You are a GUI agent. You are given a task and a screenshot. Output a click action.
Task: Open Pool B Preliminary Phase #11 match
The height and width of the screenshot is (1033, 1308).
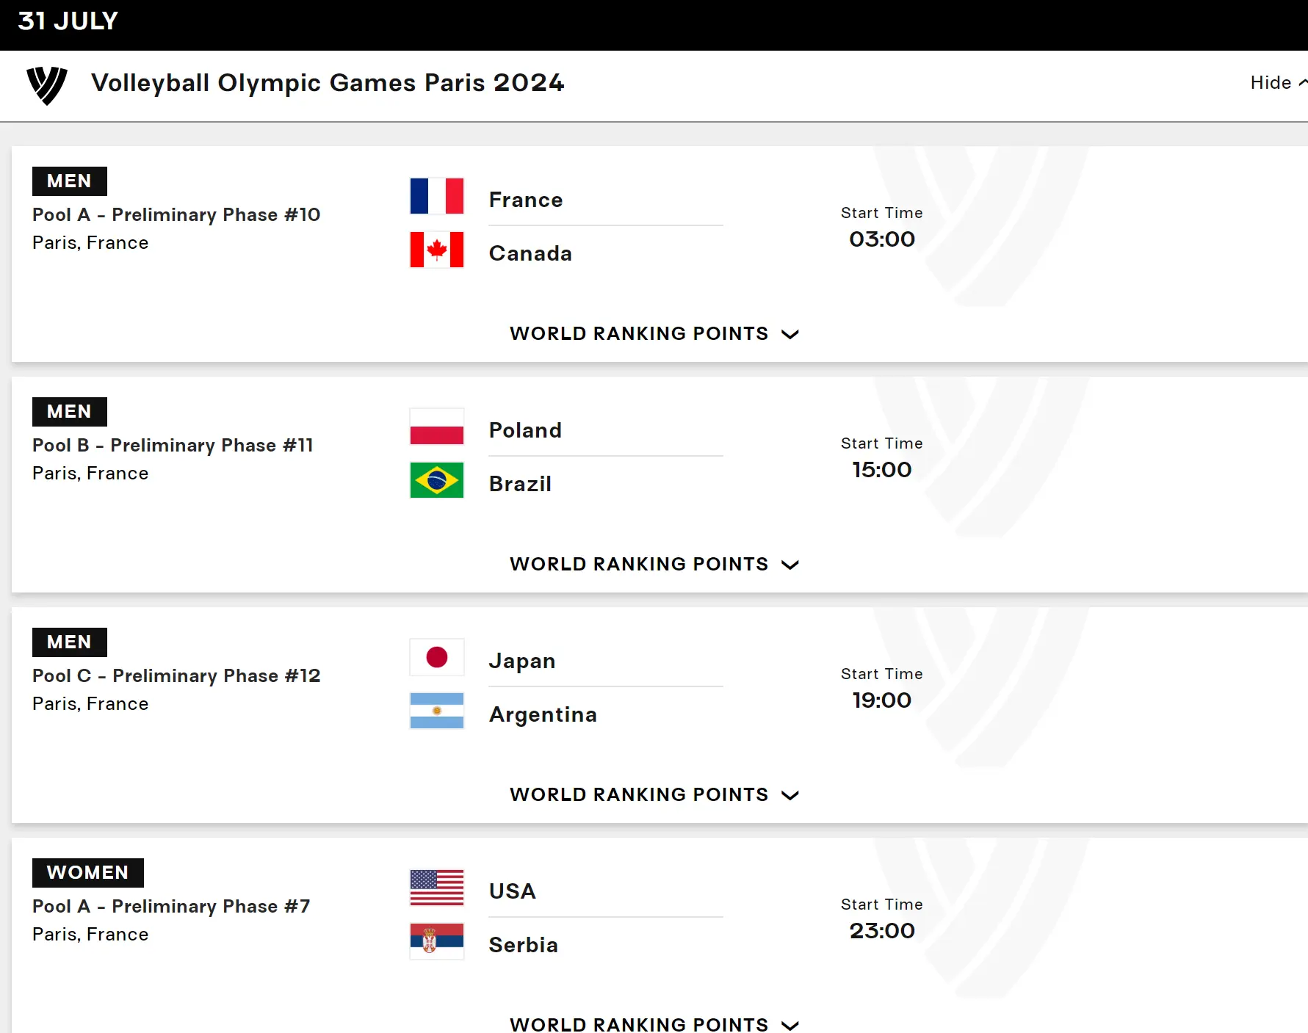point(173,446)
